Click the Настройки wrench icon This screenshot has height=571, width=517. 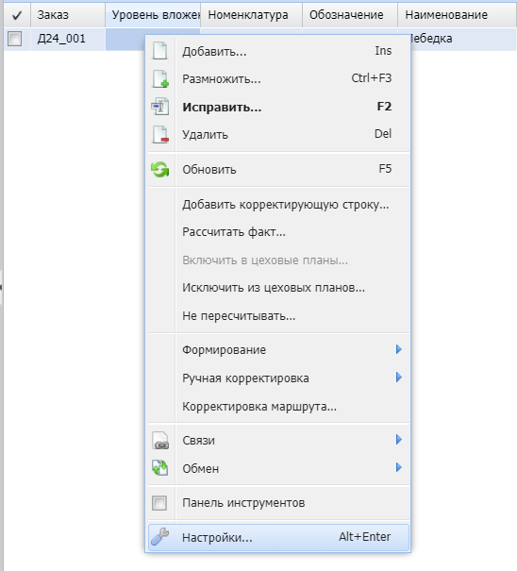coord(159,537)
